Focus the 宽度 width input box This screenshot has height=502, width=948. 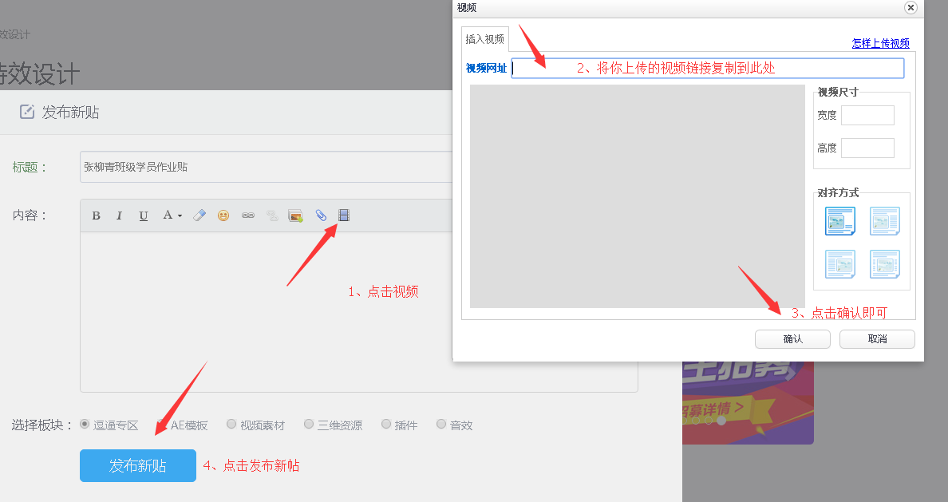point(867,116)
